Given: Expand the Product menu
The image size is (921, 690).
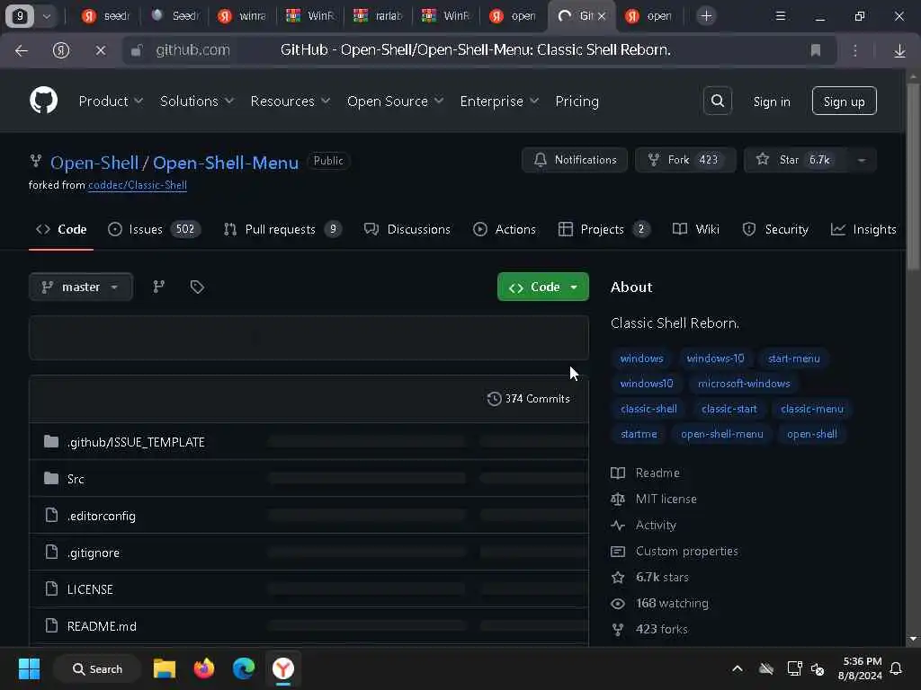Looking at the screenshot, I should 111,101.
